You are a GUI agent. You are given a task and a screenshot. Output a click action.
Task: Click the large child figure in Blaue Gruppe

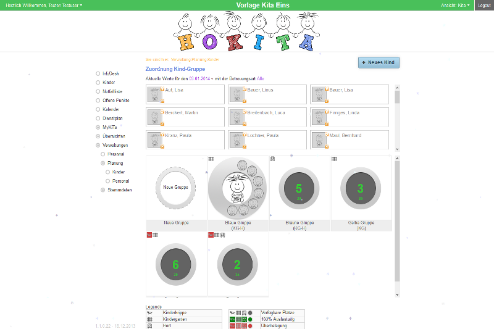pyautogui.click(x=237, y=188)
